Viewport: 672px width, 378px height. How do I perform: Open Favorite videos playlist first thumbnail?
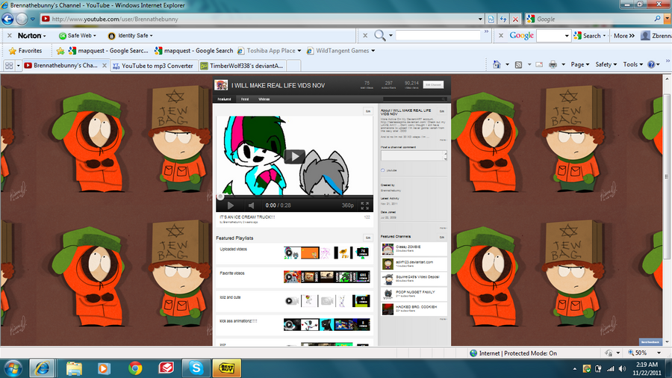point(291,277)
